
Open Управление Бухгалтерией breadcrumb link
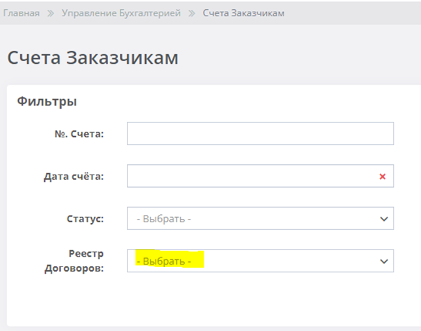tap(121, 13)
